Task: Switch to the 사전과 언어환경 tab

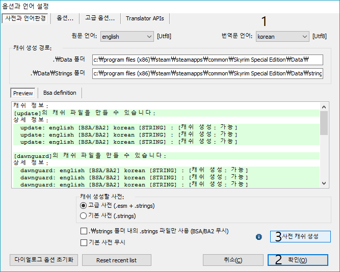Action: click(x=25, y=18)
